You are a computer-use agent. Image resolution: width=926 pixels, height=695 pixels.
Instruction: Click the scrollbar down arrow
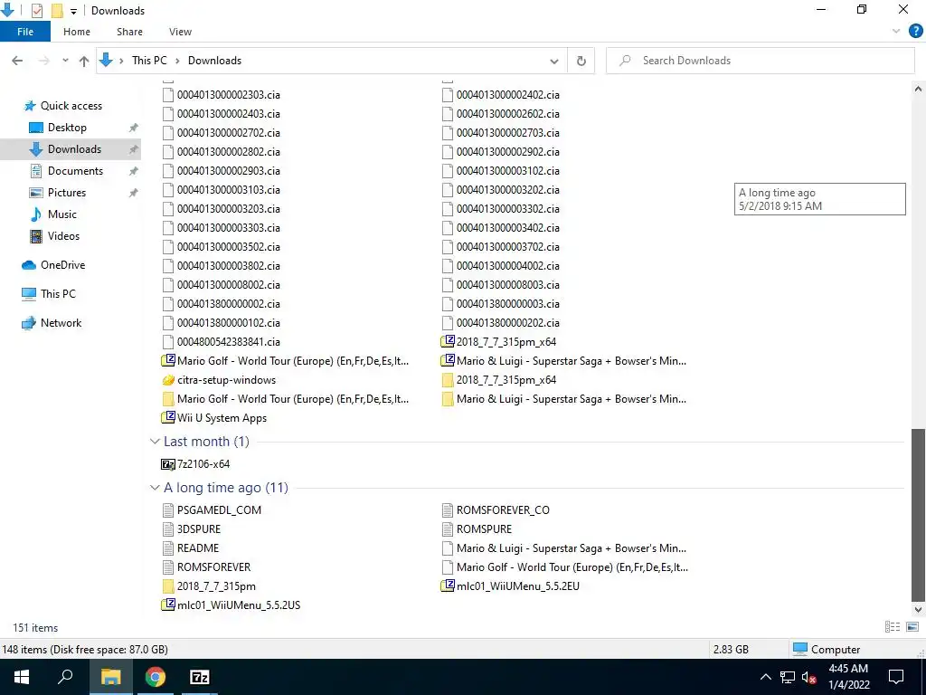(918, 609)
